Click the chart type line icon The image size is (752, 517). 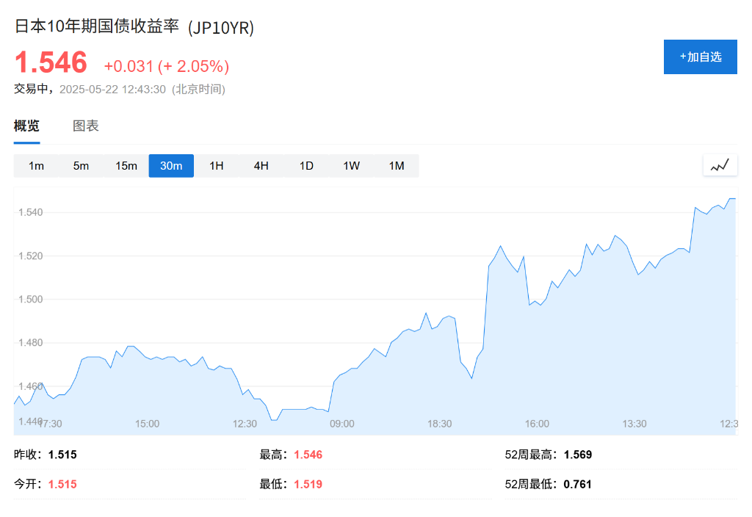(720, 165)
